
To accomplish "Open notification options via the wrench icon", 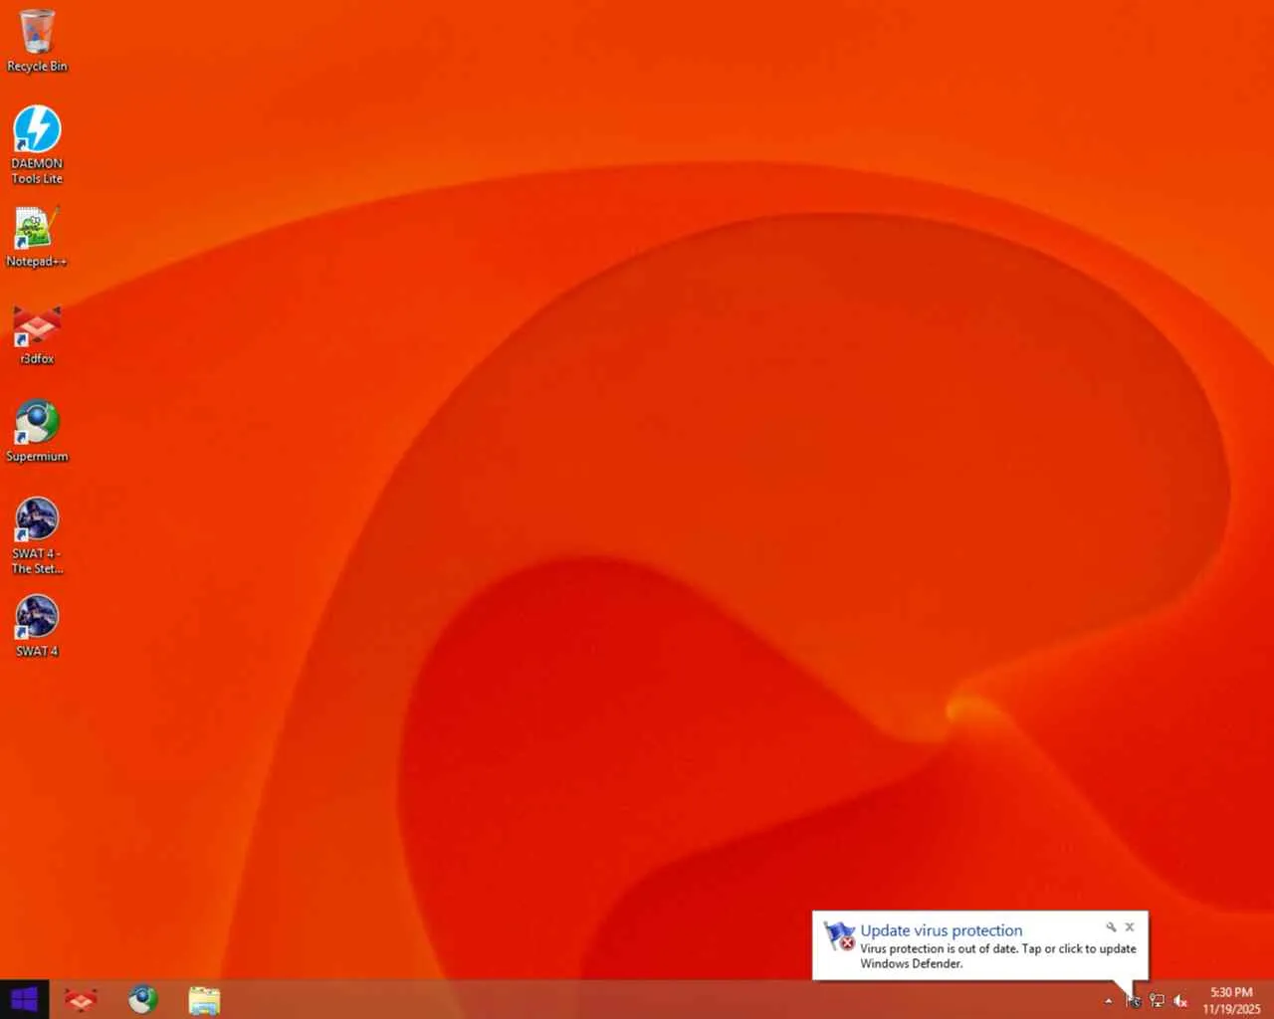I will (1111, 926).
